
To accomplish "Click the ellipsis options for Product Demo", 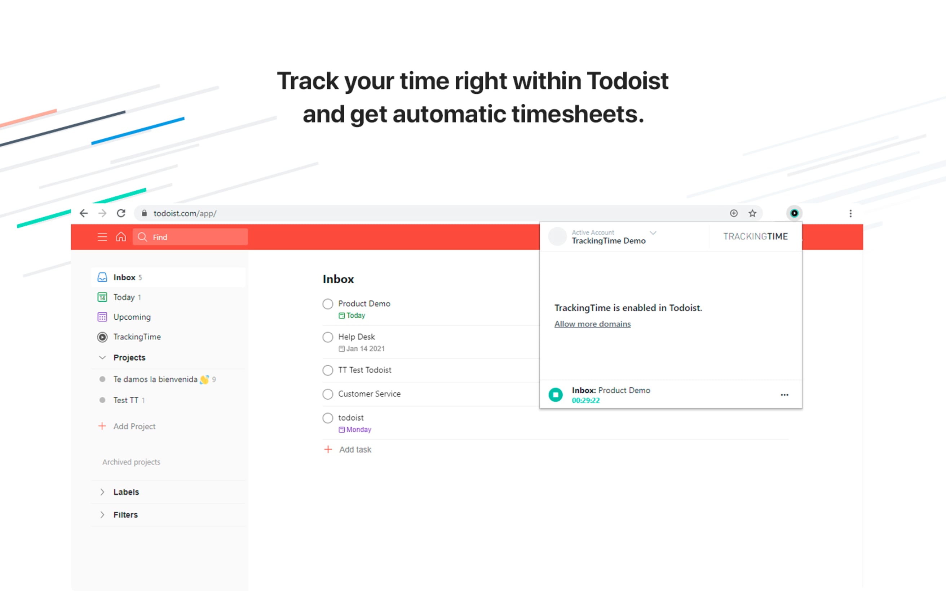I will coord(784,395).
